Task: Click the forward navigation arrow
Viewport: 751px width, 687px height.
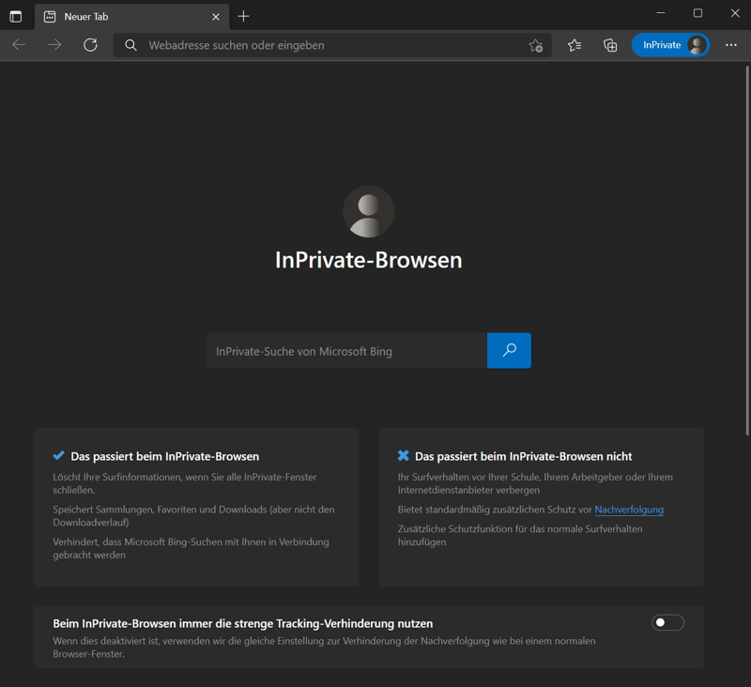Action: [x=54, y=45]
